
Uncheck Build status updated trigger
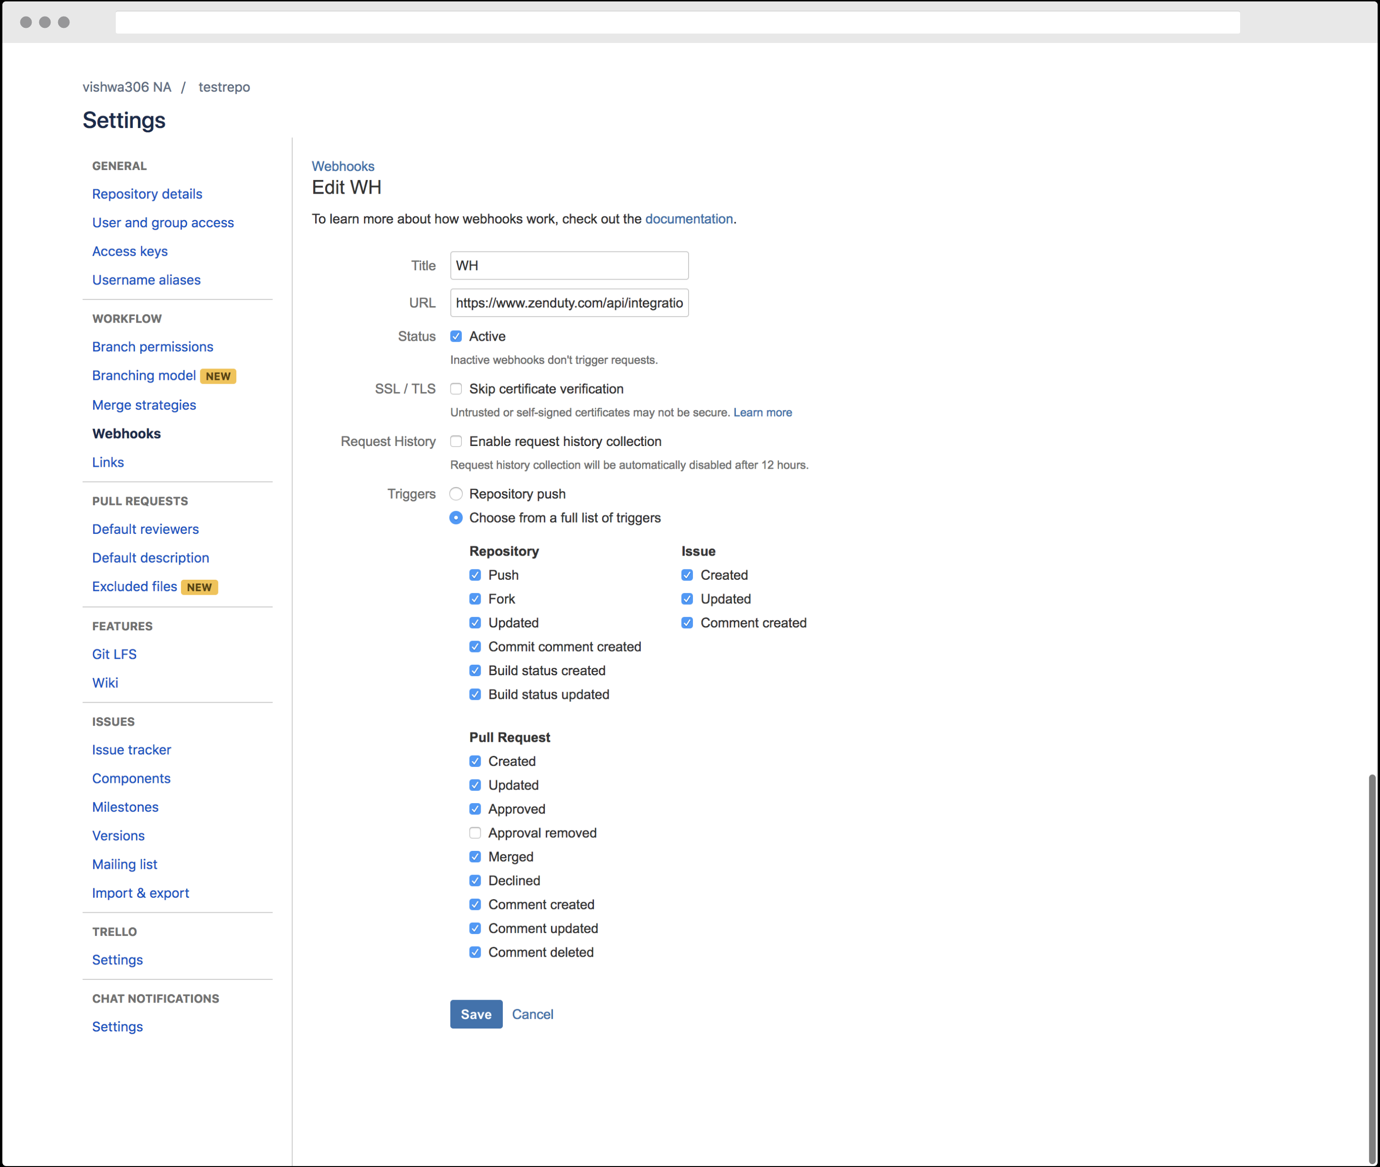[x=475, y=695]
